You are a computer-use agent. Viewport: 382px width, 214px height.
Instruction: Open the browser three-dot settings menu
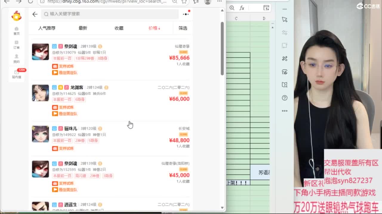pos(220,1)
